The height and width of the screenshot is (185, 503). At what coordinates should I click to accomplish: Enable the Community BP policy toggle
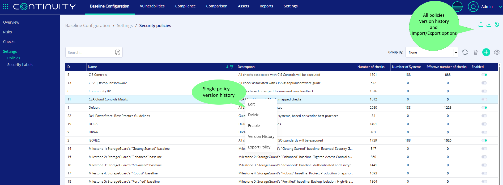tap(484, 91)
